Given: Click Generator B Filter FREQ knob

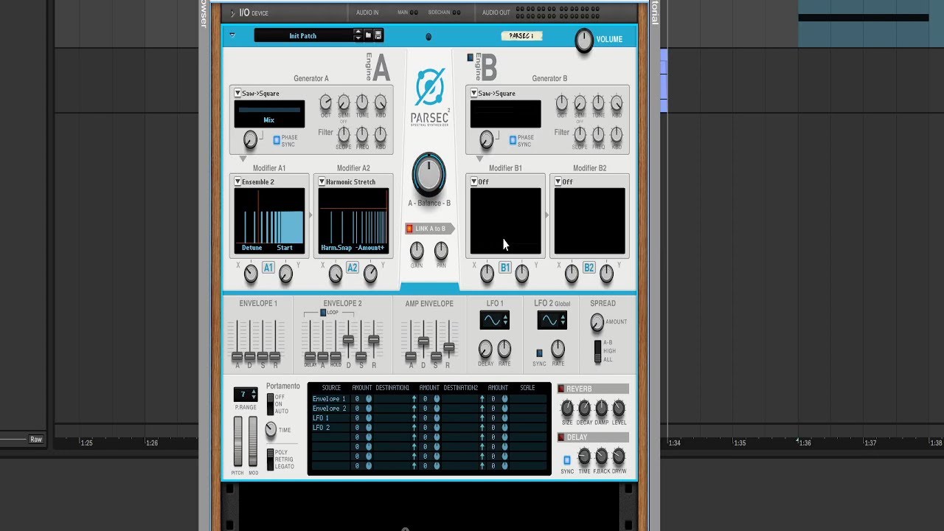Looking at the screenshot, I should coord(598,134).
